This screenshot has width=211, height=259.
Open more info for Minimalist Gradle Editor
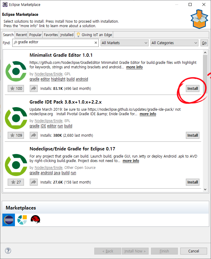point(134,67)
